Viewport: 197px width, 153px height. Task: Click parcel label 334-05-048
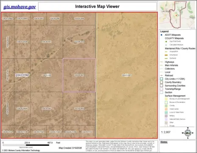pyautogui.click(x=55, y=19)
